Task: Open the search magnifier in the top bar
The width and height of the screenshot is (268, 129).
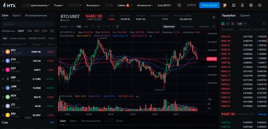Action: tap(179, 5)
